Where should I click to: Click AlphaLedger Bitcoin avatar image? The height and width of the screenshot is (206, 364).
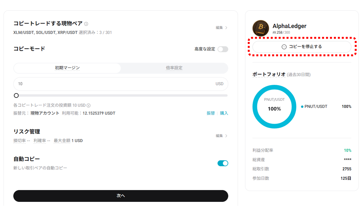[x=261, y=28]
